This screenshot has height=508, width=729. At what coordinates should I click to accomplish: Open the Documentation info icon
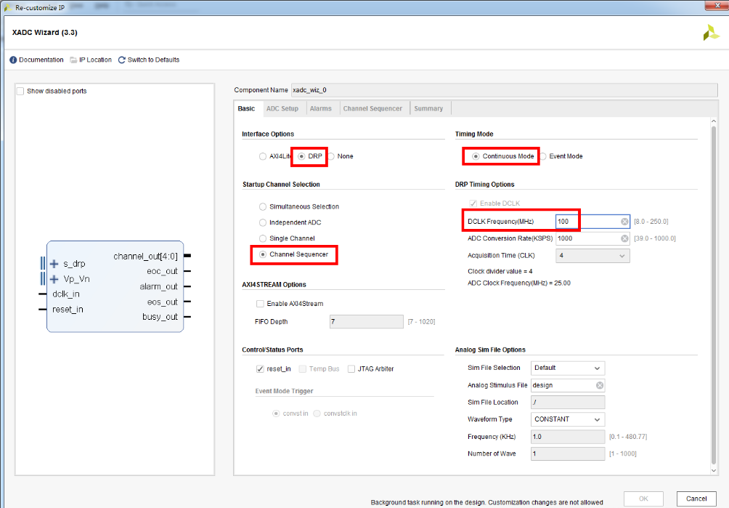13,60
